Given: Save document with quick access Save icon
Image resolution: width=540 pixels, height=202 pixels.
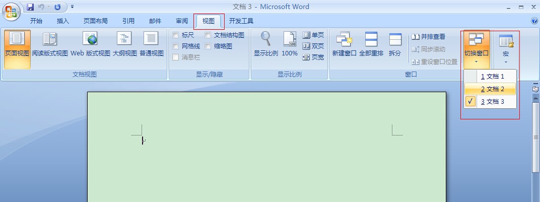Looking at the screenshot, I should [30, 7].
